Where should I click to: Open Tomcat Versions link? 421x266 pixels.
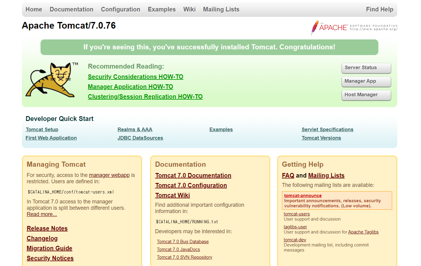pyautogui.click(x=321, y=138)
